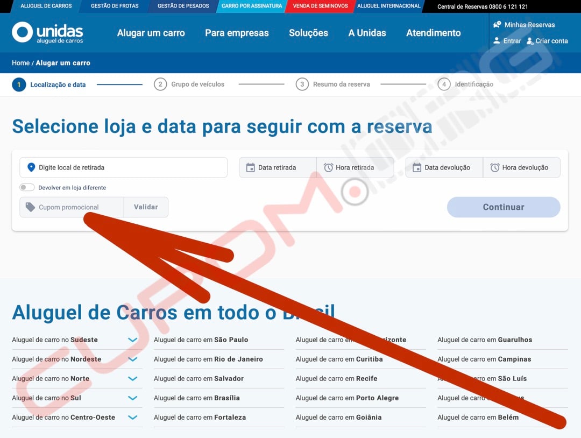Open the Hora retirada time picker
This screenshot has height=438, width=581.
[355, 167]
